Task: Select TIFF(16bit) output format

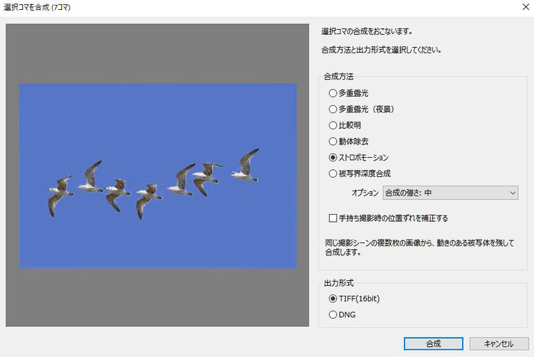Action: (333, 299)
